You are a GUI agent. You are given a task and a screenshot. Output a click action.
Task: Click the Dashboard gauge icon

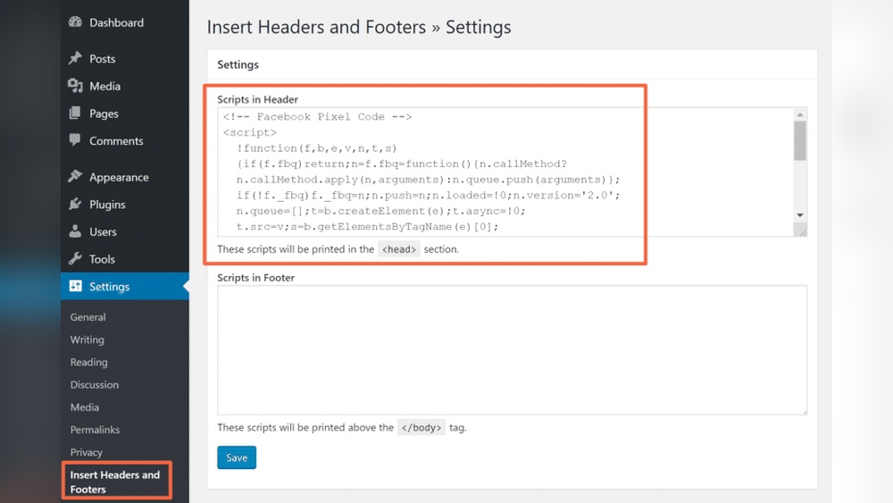pyautogui.click(x=75, y=22)
